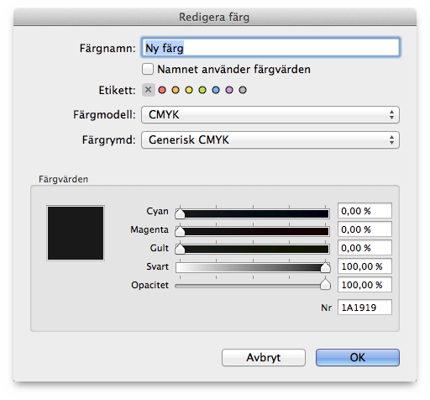Select the green label dot

pyautogui.click(x=202, y=90)
